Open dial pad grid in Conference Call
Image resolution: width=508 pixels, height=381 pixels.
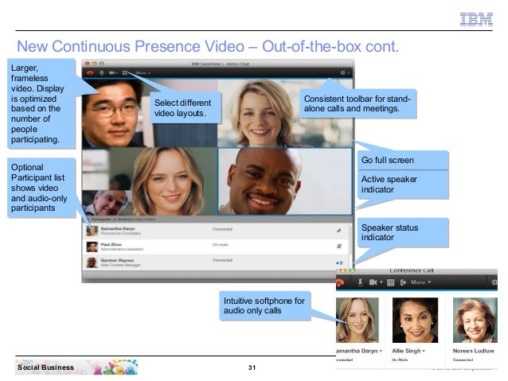[x=391, y=282]
